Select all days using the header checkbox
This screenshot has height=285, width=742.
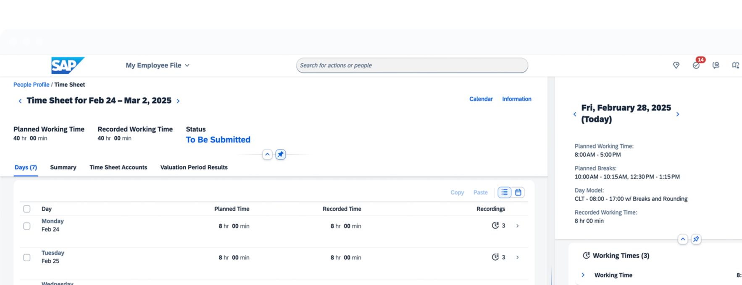pyautogui.click(x=27, y=209)
